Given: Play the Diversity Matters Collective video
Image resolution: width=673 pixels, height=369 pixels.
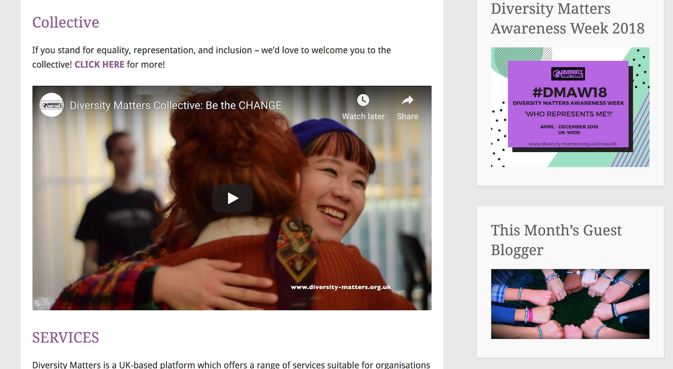Looking at the screenshot, I should click(x=232, y=198).
